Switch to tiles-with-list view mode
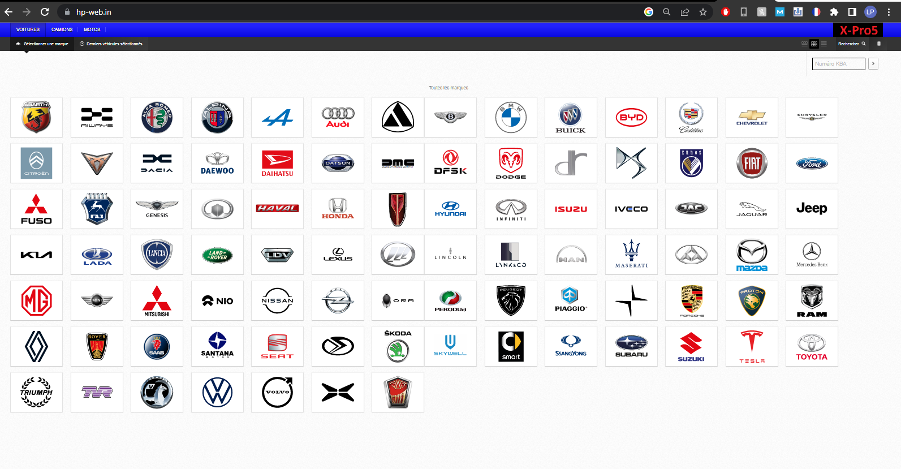Image resolution: width=901 pixels, height=469 pixels. click(804, 44)
